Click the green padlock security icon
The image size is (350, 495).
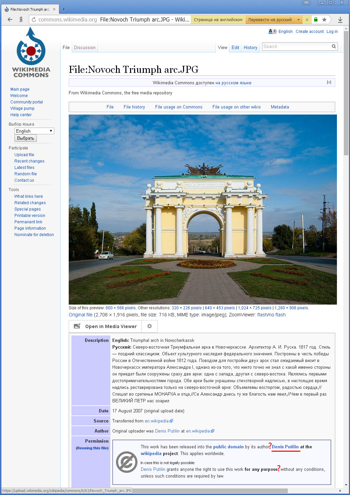click(x=315, y=19)
